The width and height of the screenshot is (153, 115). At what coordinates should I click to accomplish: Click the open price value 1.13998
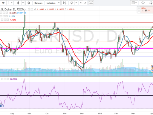[x=40, y=9]
